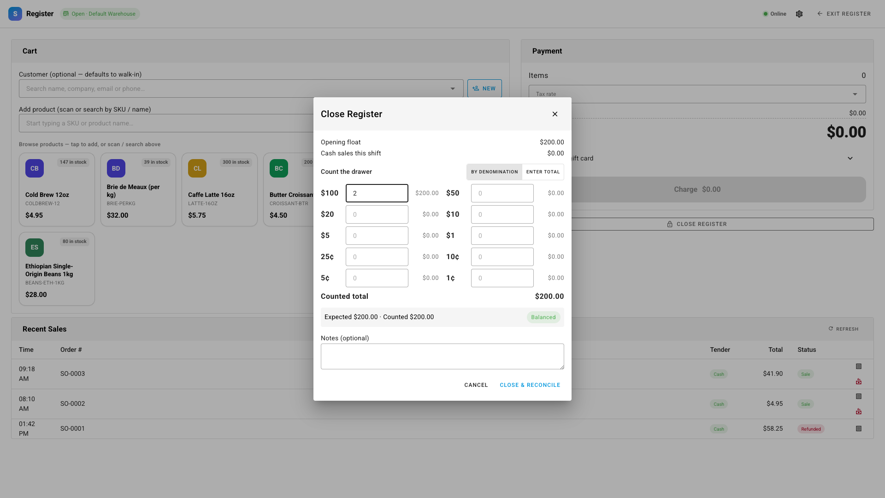Focus the 1¢ count field
The height and width of the screenshot is (498, 885).
(x=502, y=278)
